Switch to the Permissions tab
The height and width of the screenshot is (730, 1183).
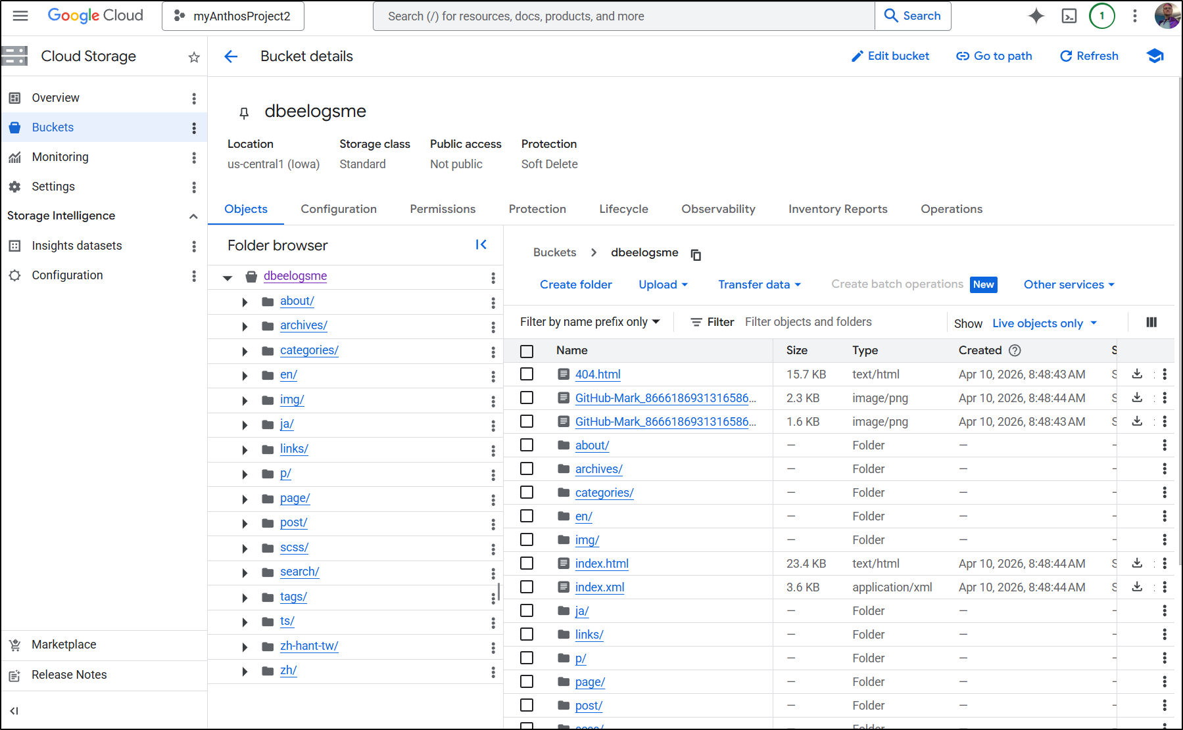point(443,209)
